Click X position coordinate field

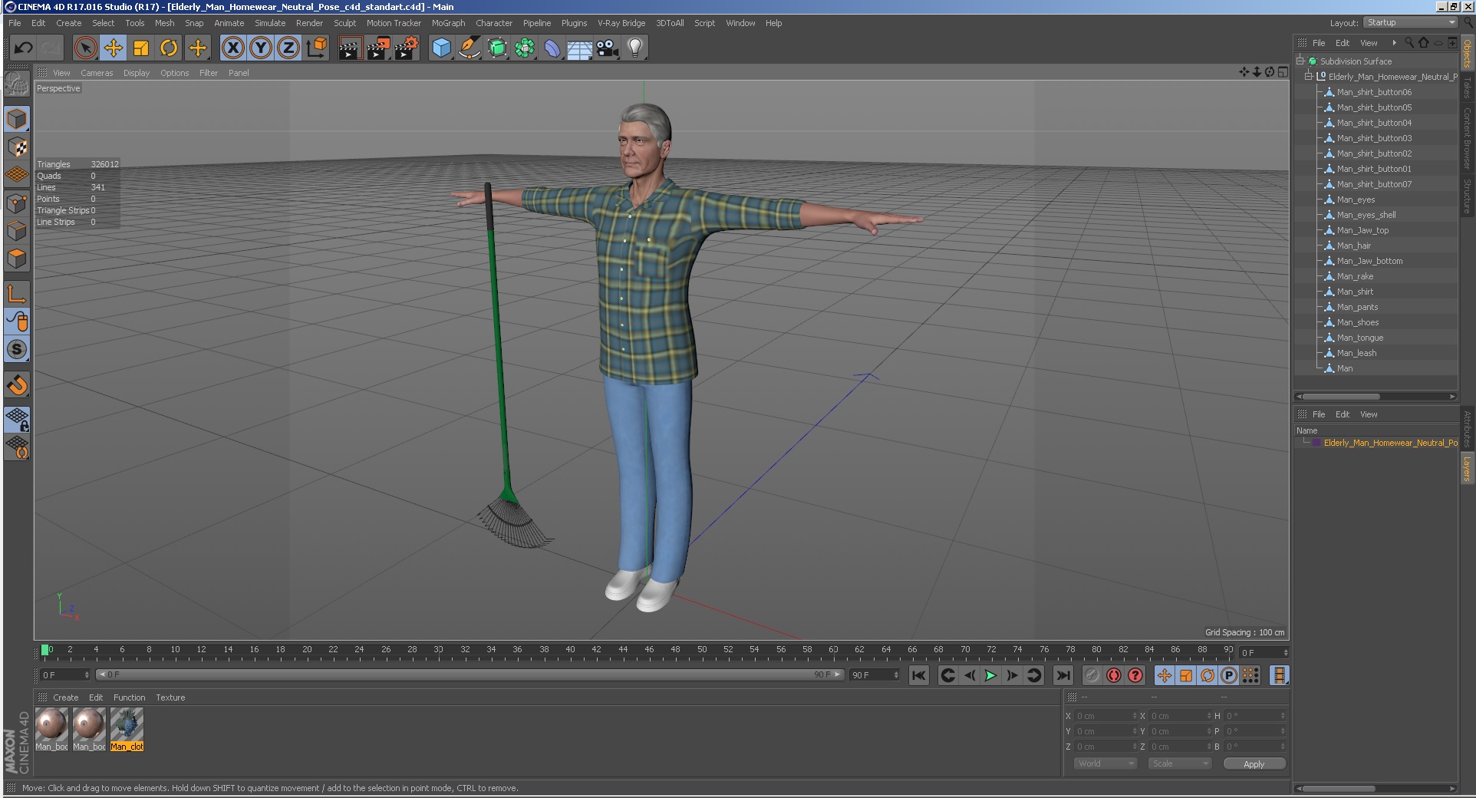coord(1105,716)
